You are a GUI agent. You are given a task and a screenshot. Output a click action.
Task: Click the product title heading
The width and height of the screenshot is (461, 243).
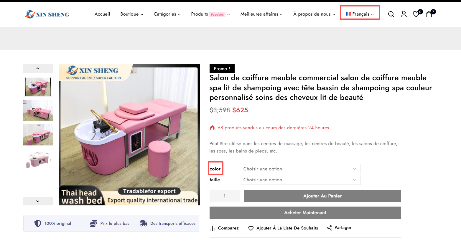pos(321,88)
